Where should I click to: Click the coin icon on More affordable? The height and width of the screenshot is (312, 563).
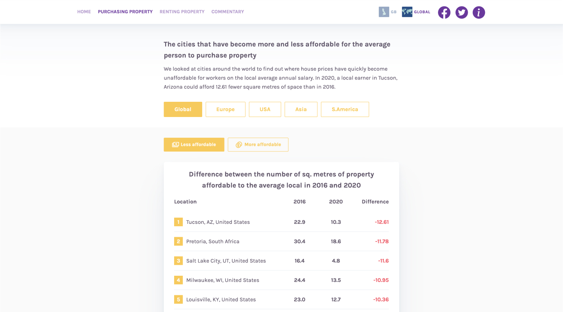point(239,145)
